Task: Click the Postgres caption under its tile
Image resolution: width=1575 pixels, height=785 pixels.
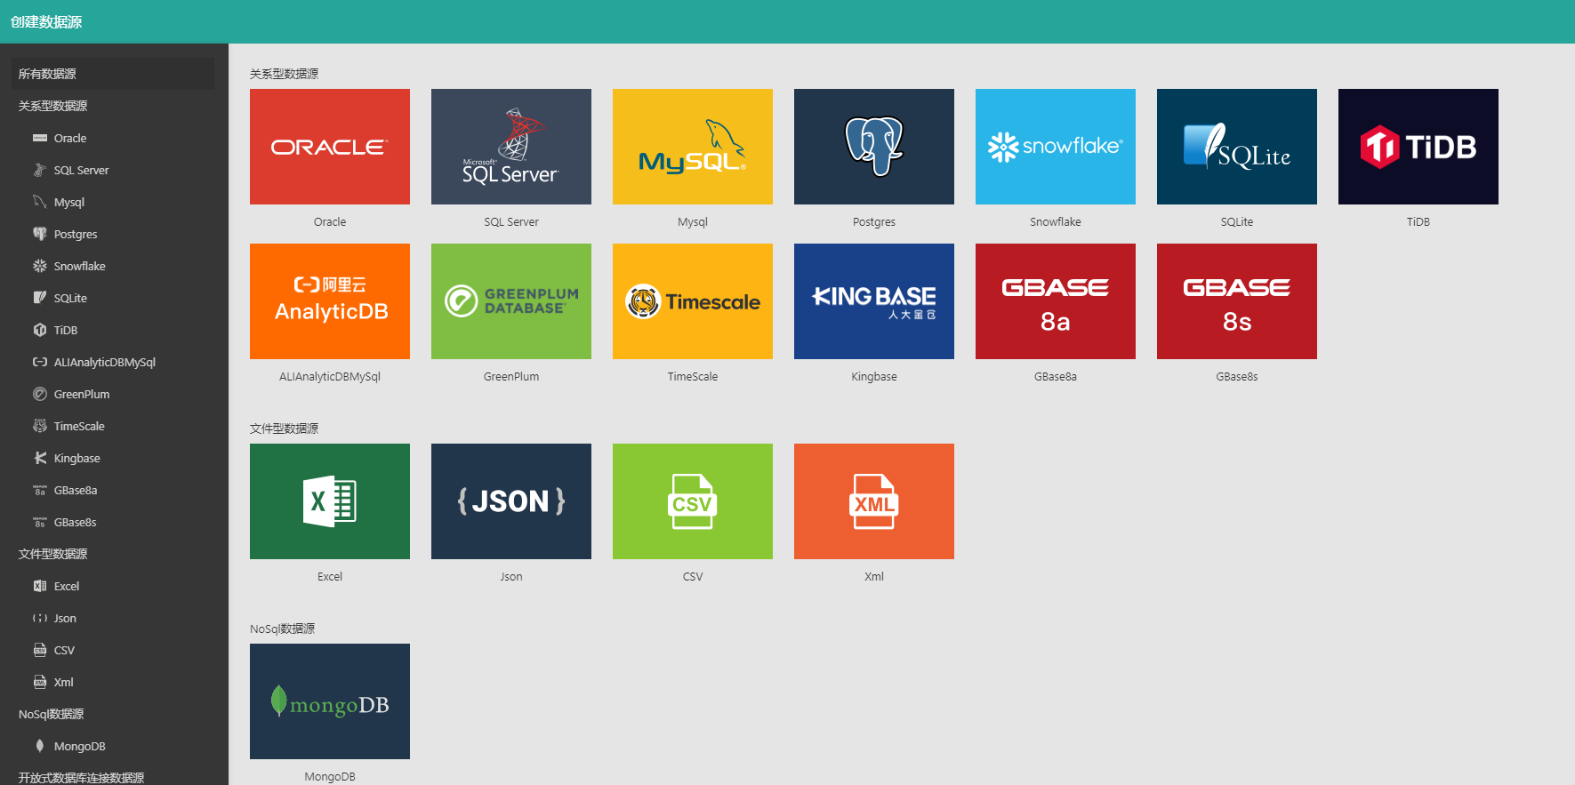Action: point(874,221)
